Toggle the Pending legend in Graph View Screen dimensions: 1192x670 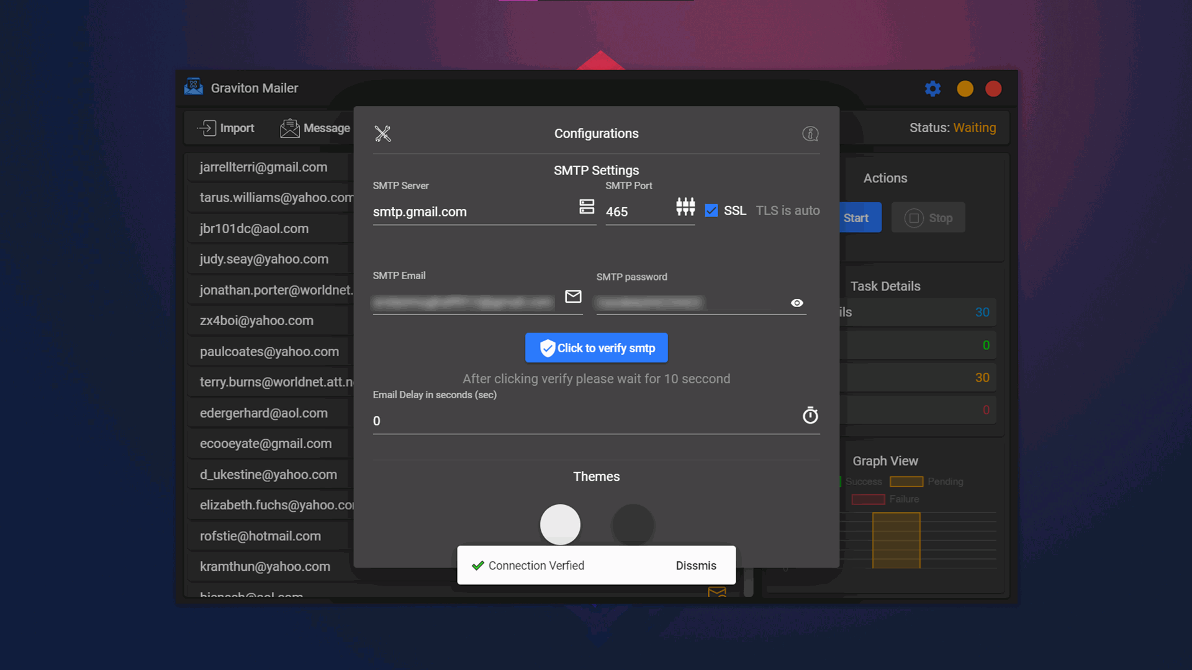(926, 481)
